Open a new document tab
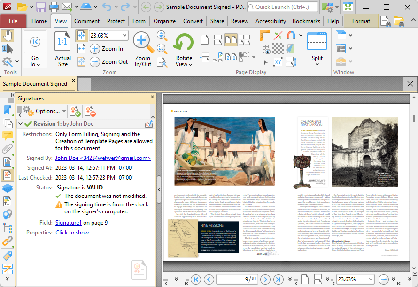This screenshot has height=287, width=418. (85, 84)
